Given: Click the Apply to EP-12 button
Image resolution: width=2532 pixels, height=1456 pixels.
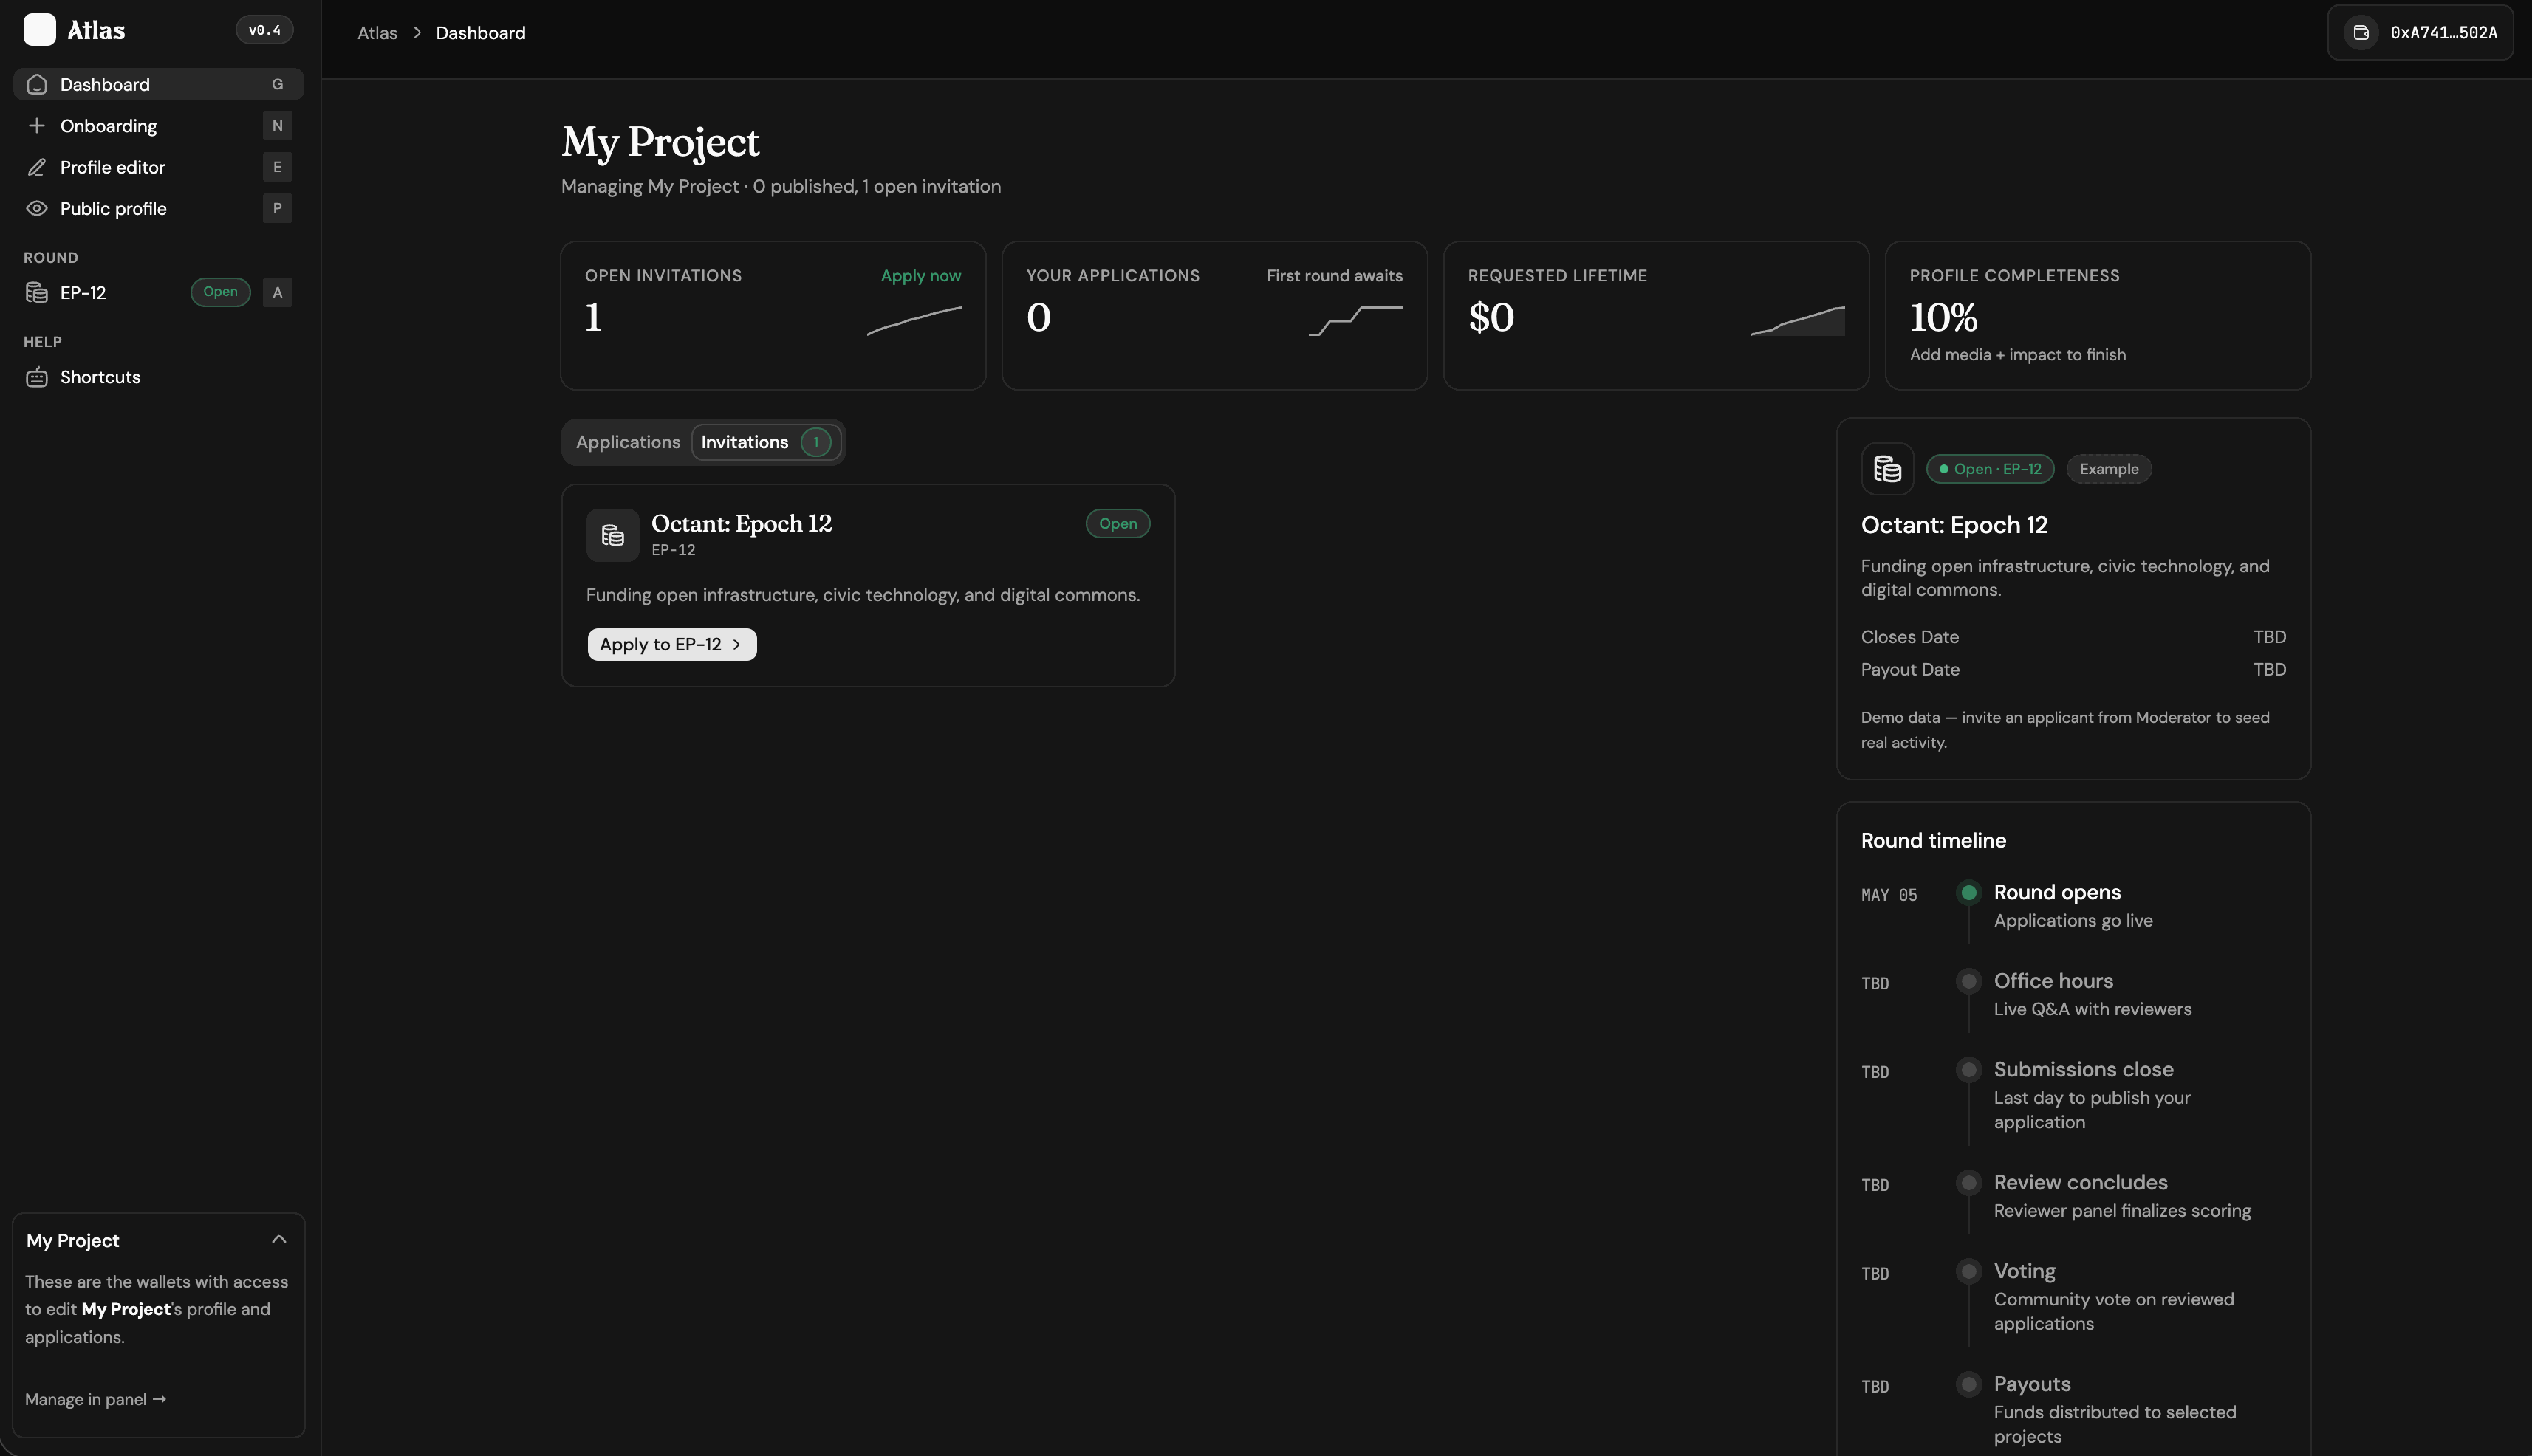Looking at the screenshot, I should [671, 644].
